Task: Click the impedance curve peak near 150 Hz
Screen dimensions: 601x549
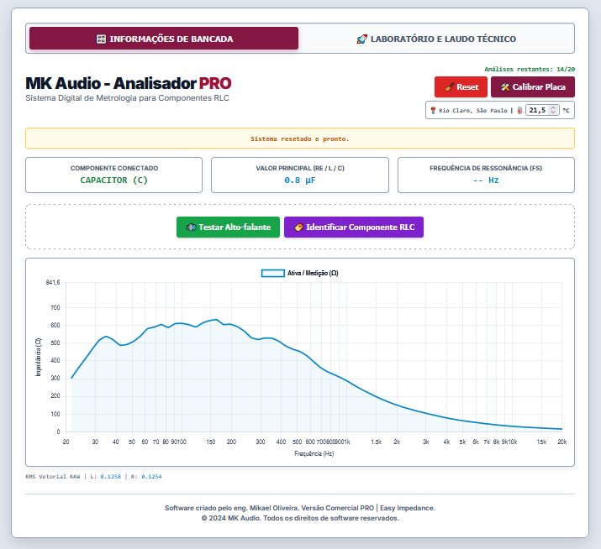Action: [216, 319]
